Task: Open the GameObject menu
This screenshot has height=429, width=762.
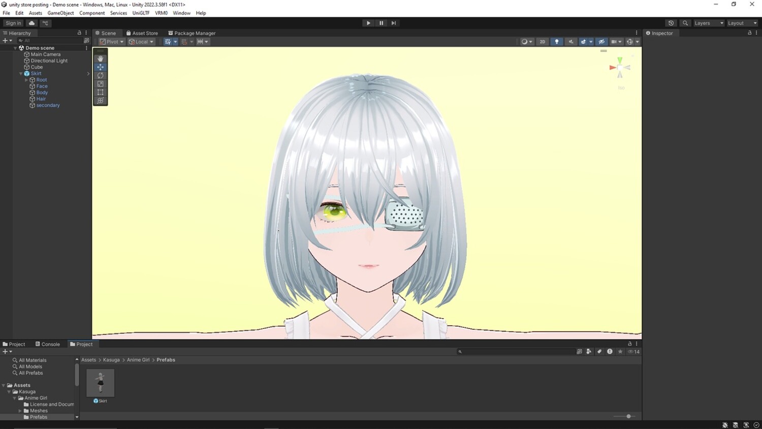Action: click(60, 13)
